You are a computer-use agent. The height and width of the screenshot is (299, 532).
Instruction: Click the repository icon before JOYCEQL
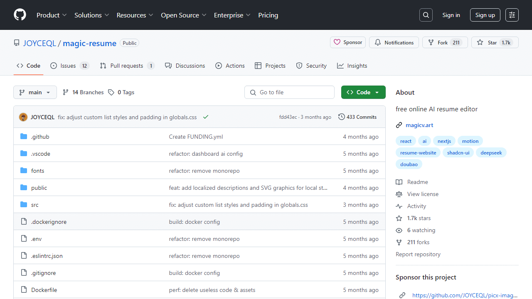click(x=17, y=43)
